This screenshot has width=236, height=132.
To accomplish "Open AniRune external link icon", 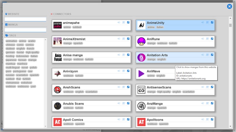I will coord(212,39).
